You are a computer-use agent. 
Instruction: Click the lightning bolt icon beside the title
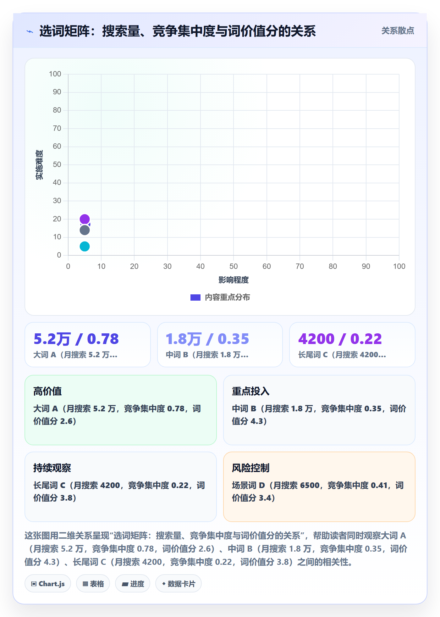(30, 31)
